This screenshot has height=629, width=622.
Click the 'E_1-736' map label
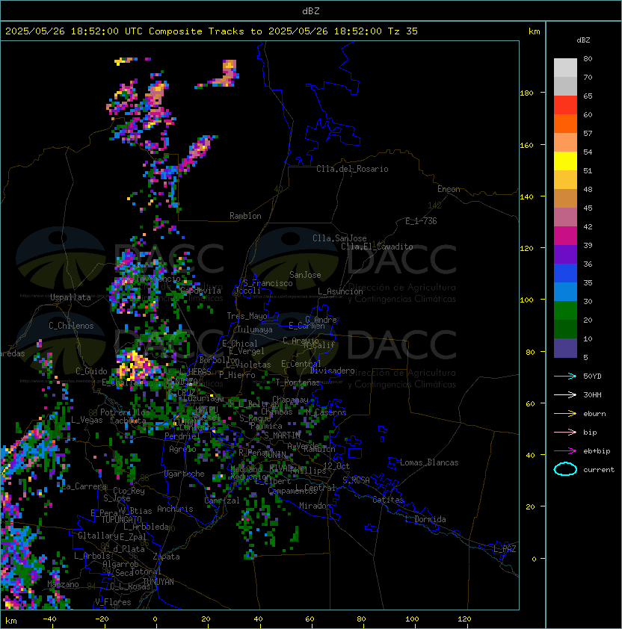[x=421, y=221]
